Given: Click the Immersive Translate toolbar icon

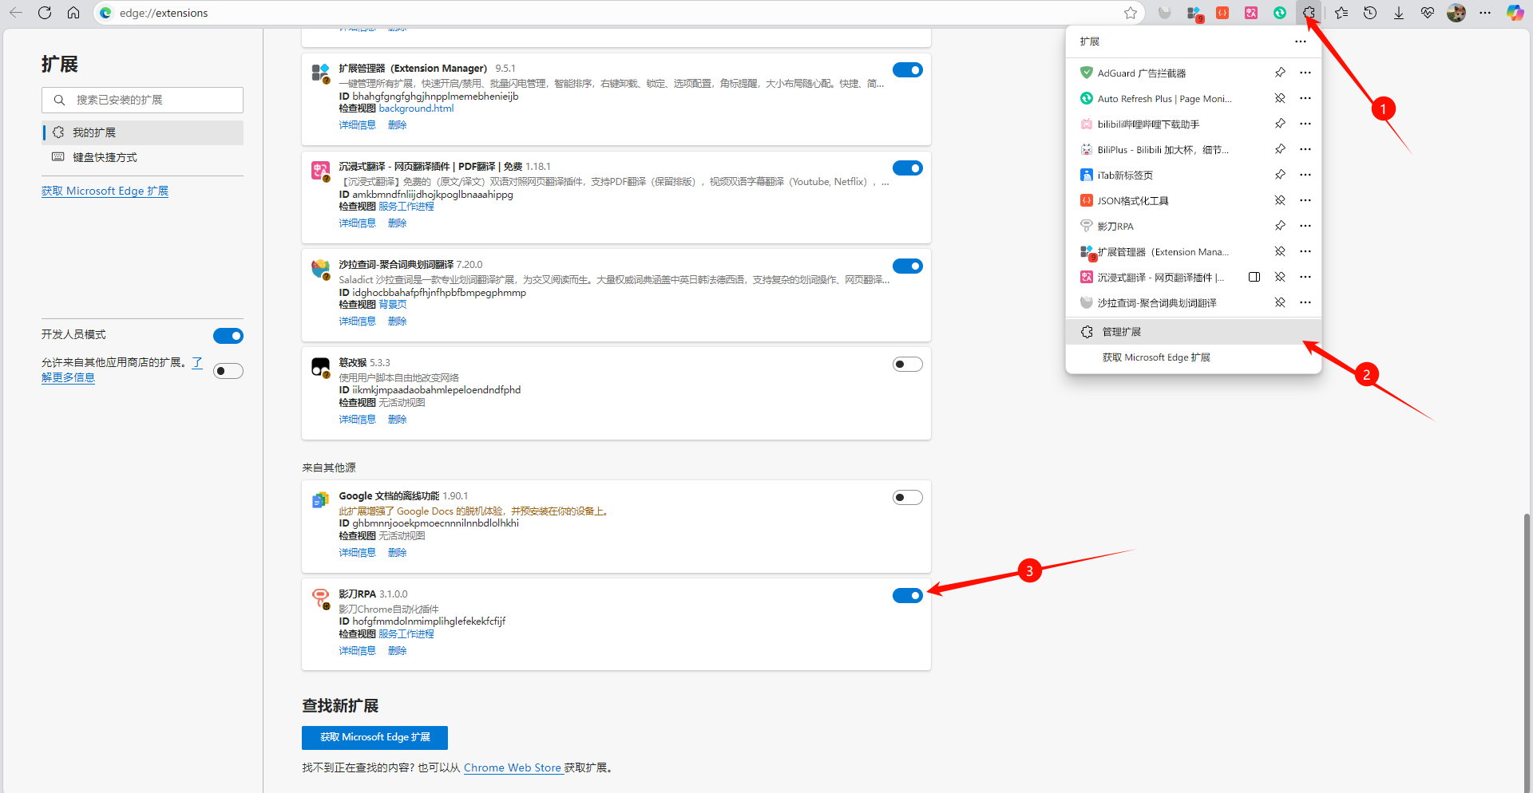Looking at the screenshot, I should coord(1251,13).
